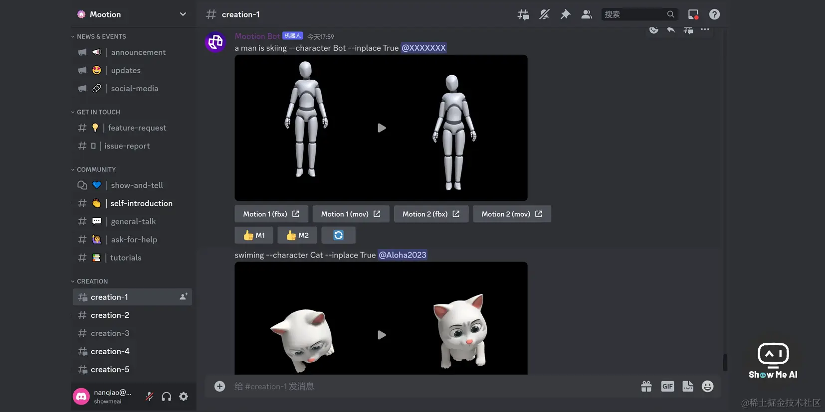Open more options ellipsis on message
This screenshot has height=412, width=825.
[x=705, y=30]
